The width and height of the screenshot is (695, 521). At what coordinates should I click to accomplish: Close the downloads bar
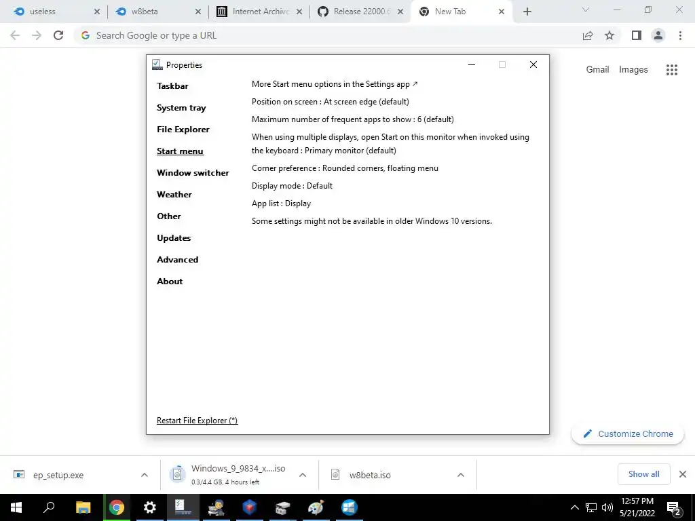(683, 474)
